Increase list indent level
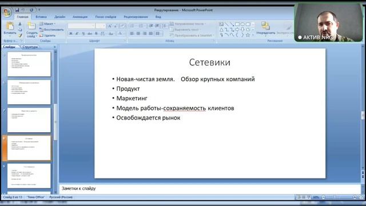The width and height of the screenshot is (366, 206). [x=157, y=26]
